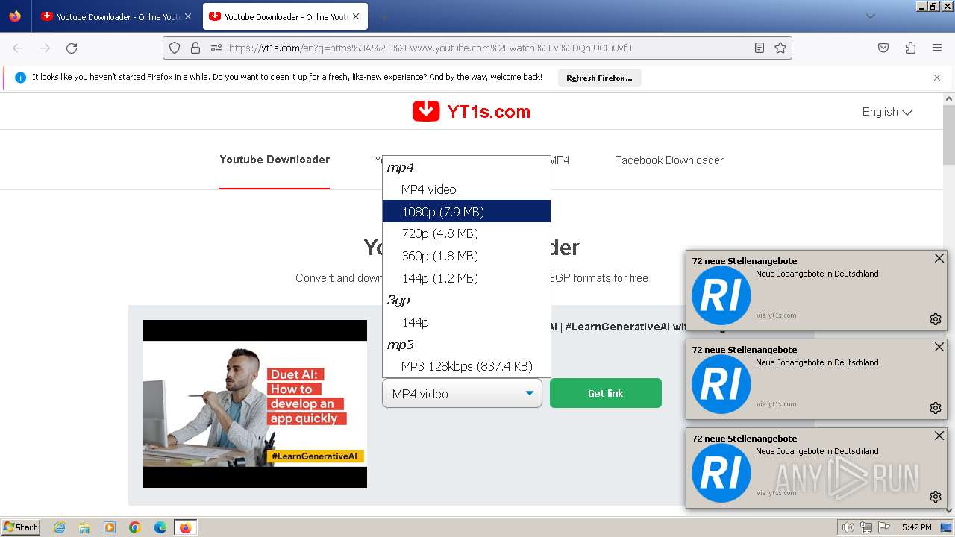Expand the list all tabs chevron
The height and width of the screenshot is (537, 955).
(871, 16)
